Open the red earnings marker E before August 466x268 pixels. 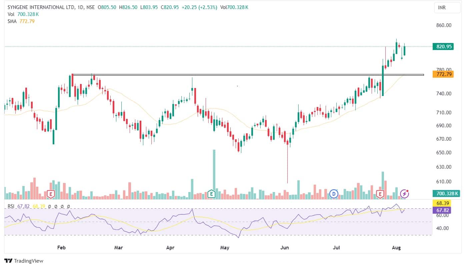380,194
